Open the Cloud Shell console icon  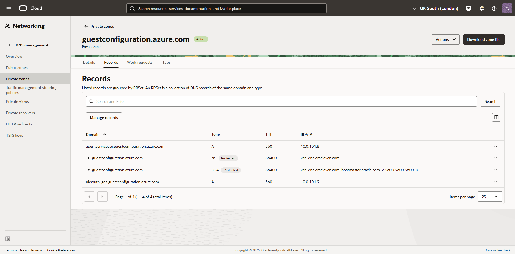[x=468, y=8]
